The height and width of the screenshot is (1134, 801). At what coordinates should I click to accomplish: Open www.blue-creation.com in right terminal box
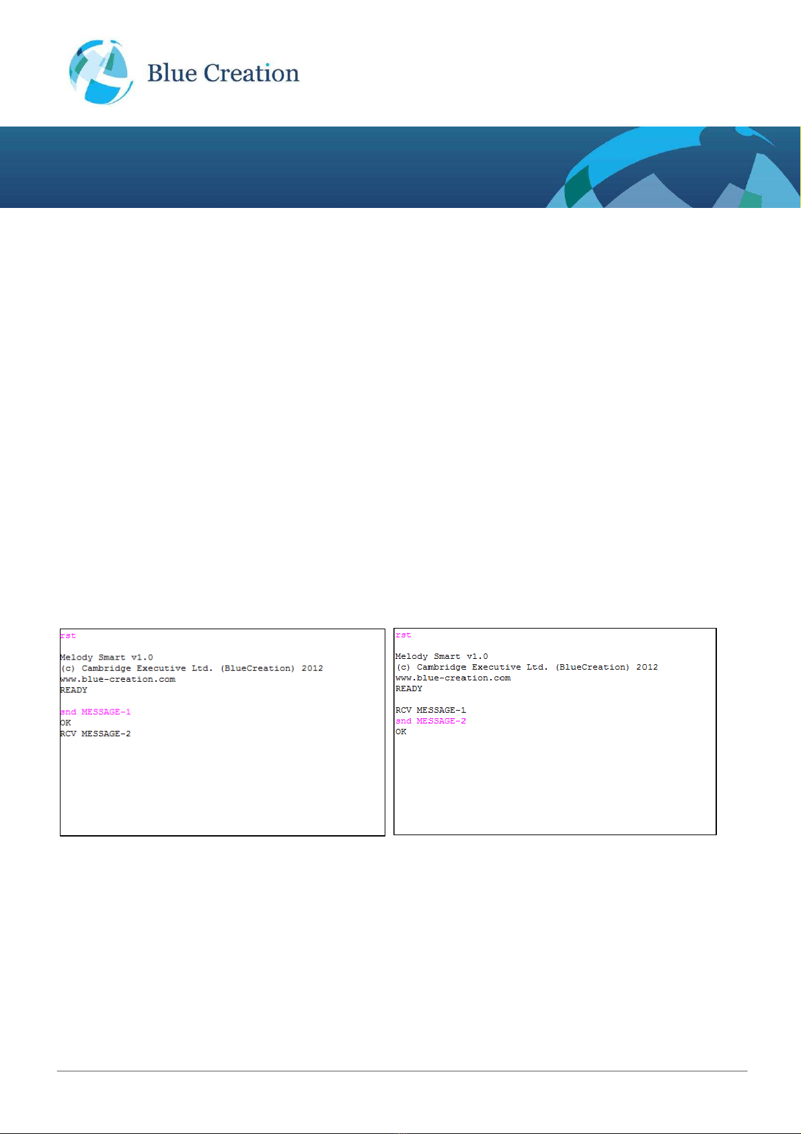click(x=453, y=678)
